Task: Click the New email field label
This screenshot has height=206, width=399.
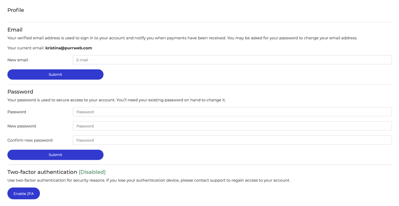Action: point(18,60)
